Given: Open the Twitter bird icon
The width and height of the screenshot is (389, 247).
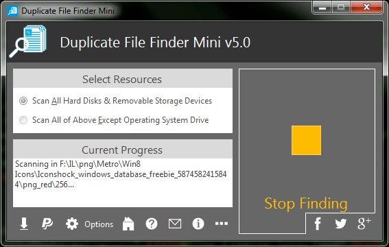Looking at the screenshot, I should point(340,224).
